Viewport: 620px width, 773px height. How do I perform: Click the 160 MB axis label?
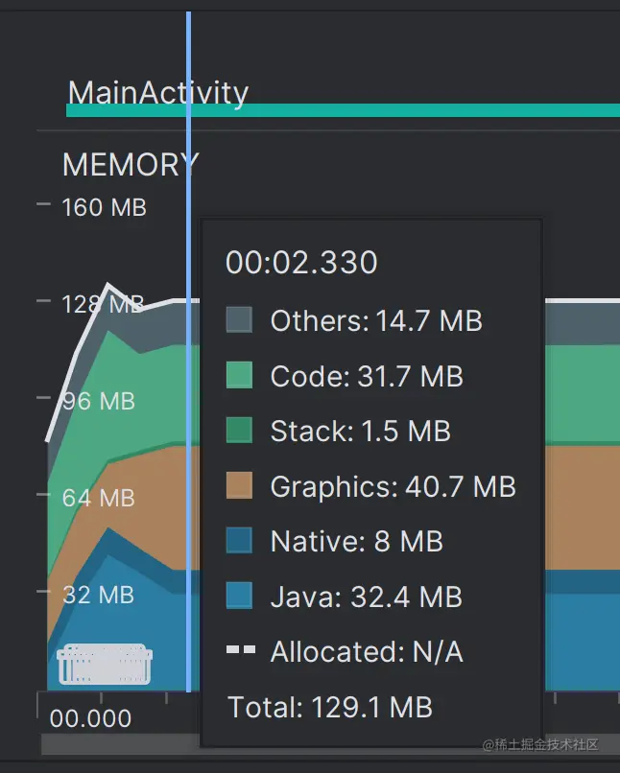(x=104, y=207)
